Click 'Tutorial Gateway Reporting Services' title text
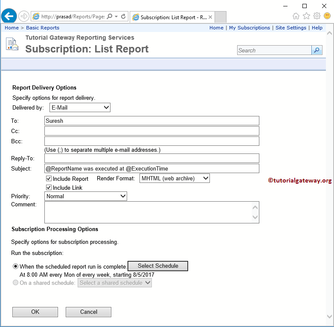This screenshot has width=334, height=327. coord(80,38)
